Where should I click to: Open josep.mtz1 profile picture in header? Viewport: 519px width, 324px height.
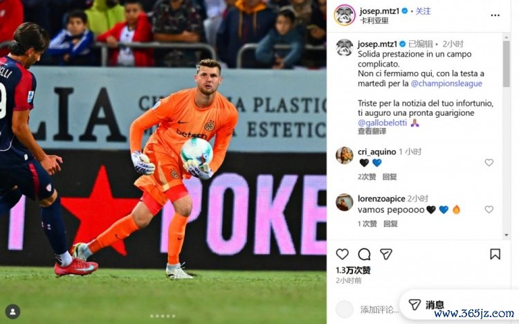(x=345, y=15)
